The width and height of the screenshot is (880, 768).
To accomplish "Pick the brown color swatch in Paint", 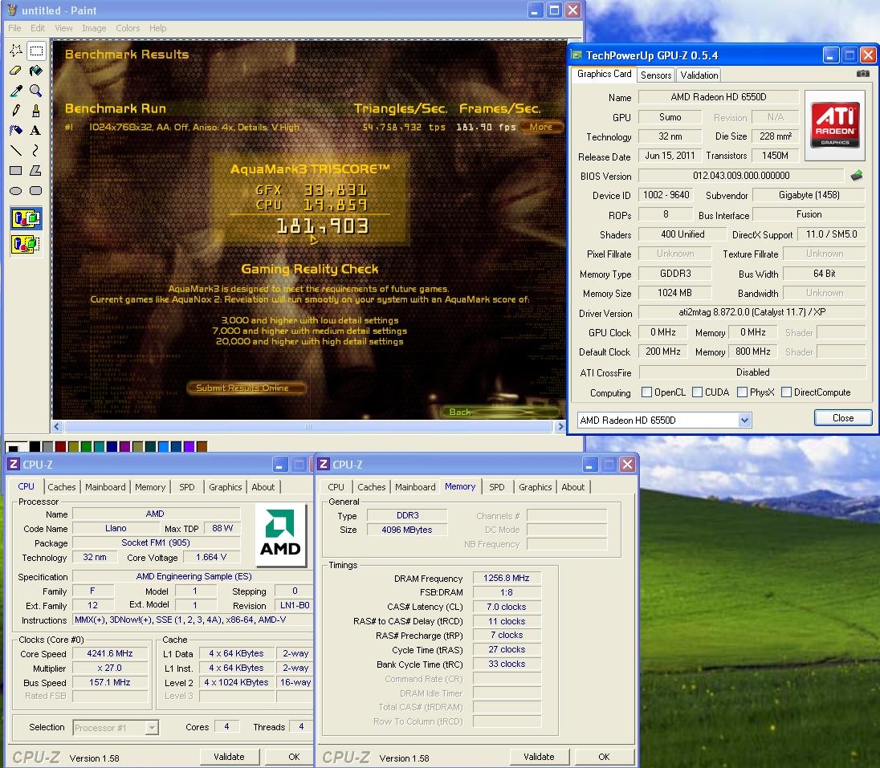I will (x=202, y=446).
